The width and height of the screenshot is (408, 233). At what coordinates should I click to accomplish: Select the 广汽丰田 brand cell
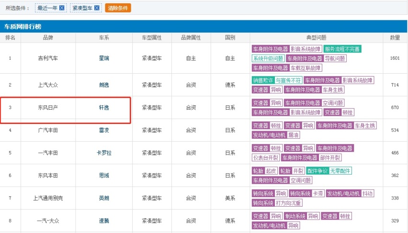click(x=48, y=130)
